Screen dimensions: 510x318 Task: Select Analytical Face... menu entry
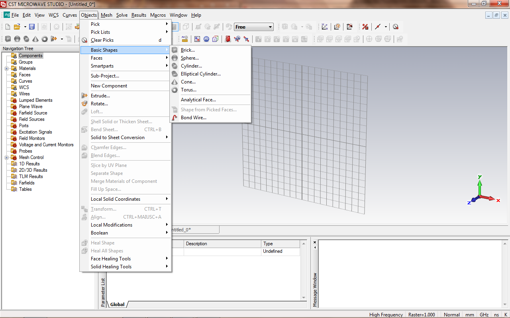(210, 100)
